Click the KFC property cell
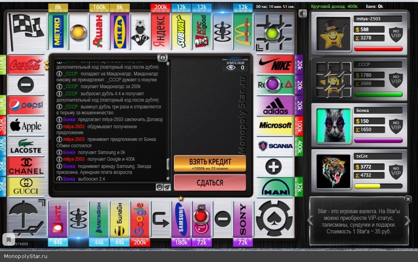 coord(202,31)
